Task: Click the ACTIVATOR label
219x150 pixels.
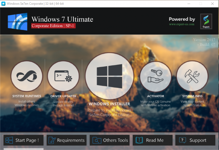Action: [x=155, y=96]
